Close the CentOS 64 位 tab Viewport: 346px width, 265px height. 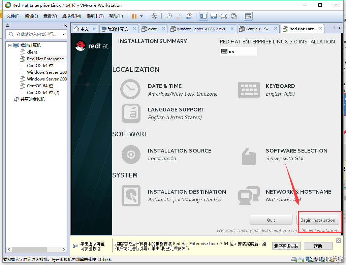click(276, 29)
